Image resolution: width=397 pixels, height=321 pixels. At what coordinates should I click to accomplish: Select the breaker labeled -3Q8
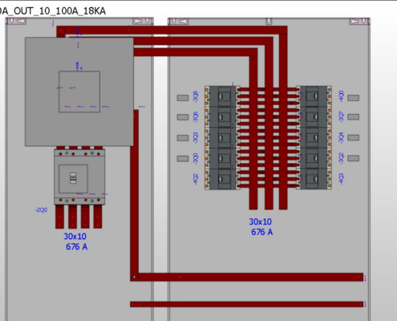point(222,96)
